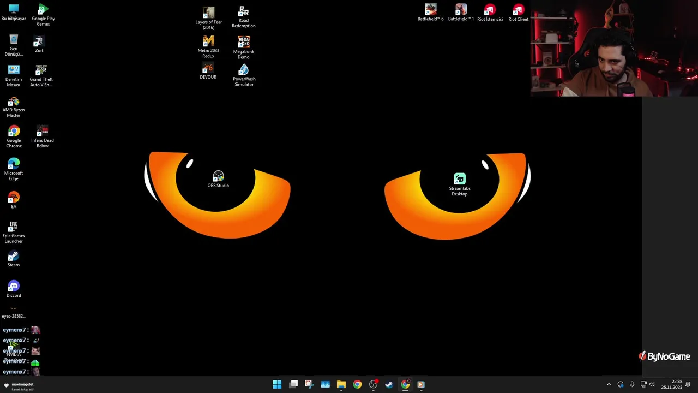The width and height of the screenshot is (698, 393).
Task: Expand the hidden system tray icons
Action: [609, 384]
